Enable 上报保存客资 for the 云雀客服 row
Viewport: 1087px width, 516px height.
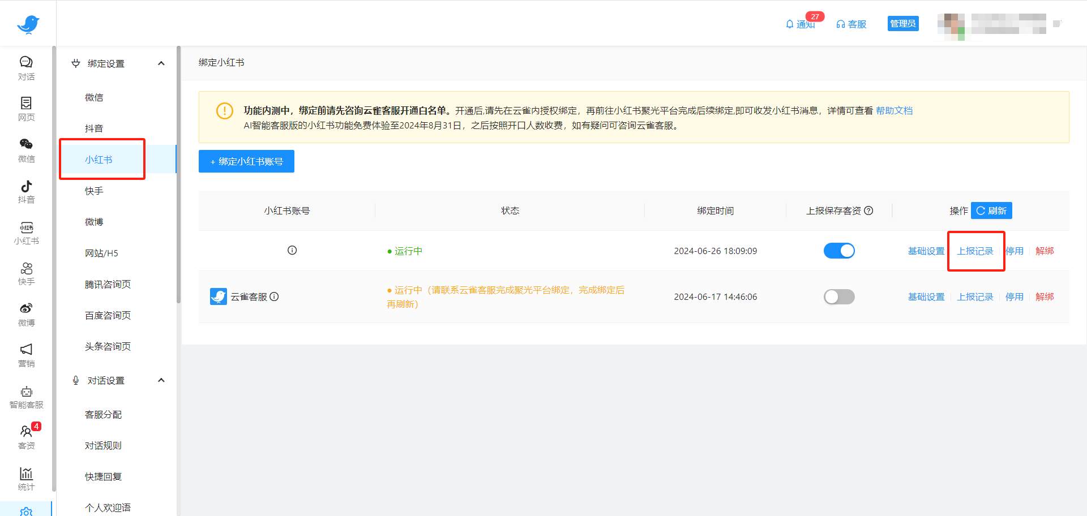[x=839, y=296]
